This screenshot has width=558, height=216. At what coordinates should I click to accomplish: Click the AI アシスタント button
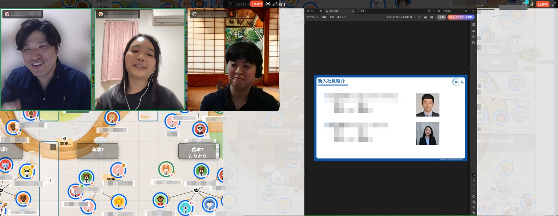461,17
